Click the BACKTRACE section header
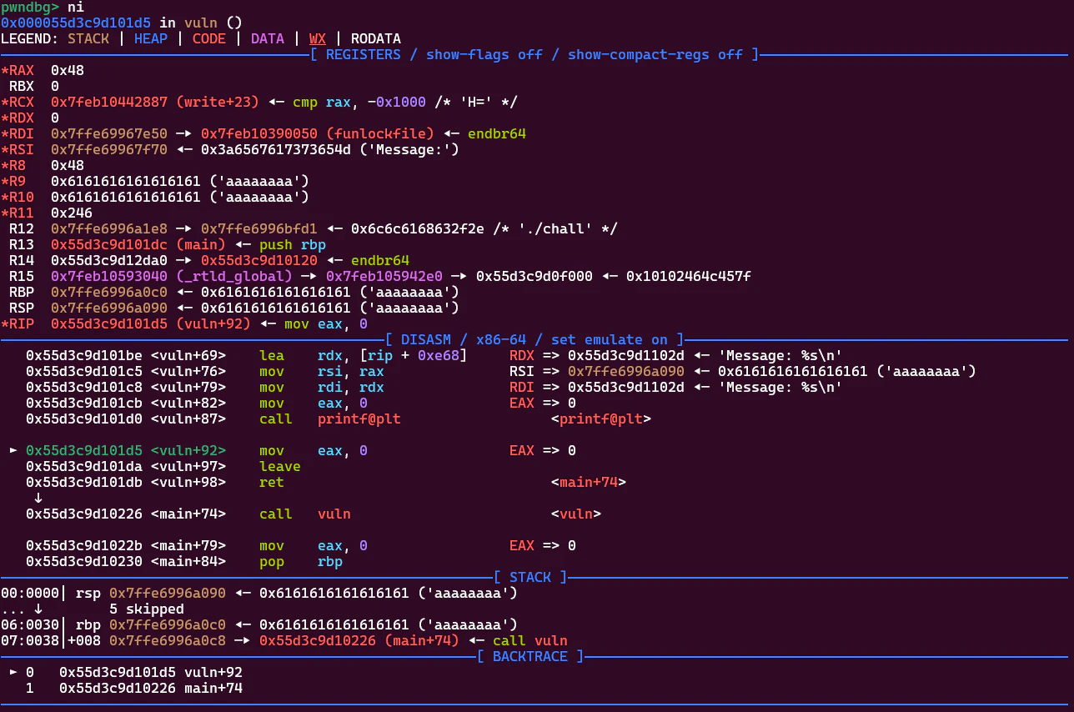The width and height of the screenshot is (1074, 712). (529, 656)
